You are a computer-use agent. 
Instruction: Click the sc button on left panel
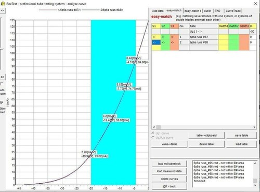tap(3, 77)
